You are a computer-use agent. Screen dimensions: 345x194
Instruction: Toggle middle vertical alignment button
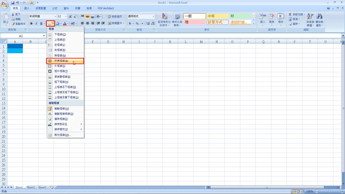(88, 17)
